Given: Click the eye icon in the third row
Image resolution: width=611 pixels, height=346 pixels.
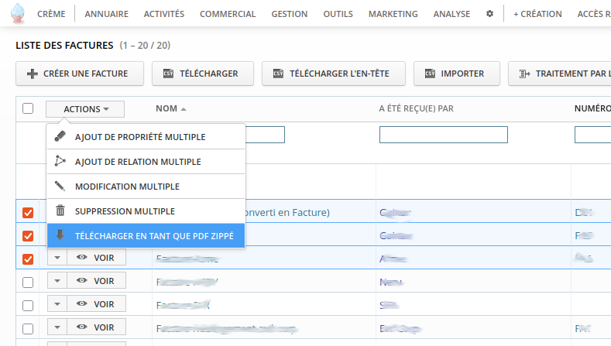Looking at the screenshot, I should tap(81, 258).
